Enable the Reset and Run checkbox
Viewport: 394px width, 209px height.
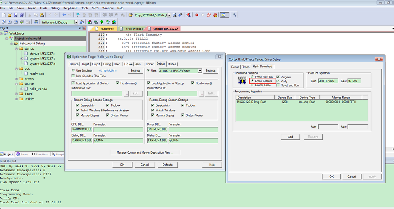tap(278, 85)
